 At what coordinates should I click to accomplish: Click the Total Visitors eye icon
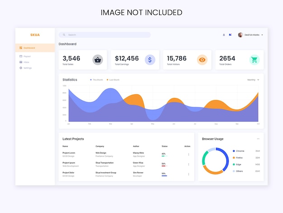coord(202,60)
